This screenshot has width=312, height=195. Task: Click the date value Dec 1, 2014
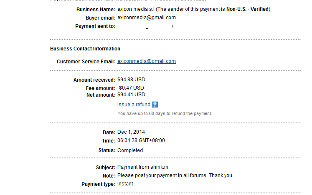click(x=131, y=132)
